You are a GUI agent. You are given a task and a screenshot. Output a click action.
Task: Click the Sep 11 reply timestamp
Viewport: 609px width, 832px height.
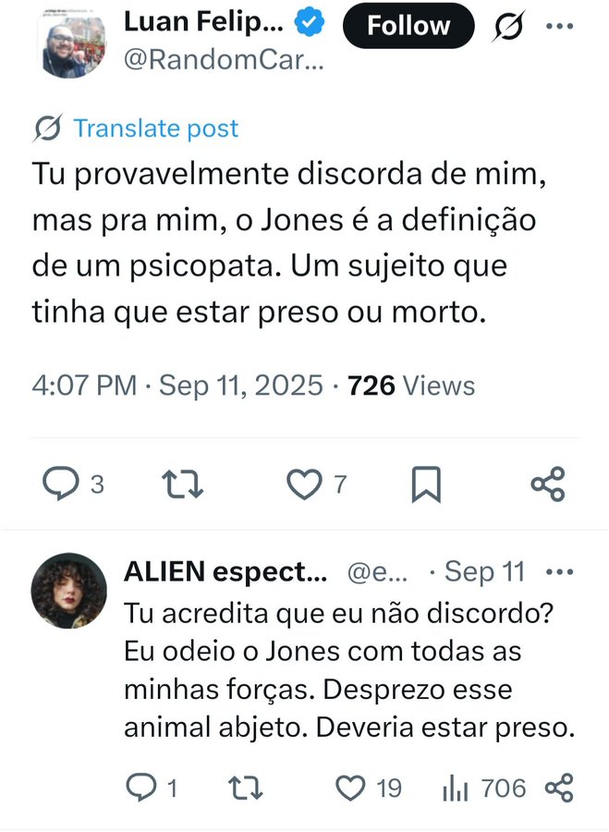click(484, 571)
